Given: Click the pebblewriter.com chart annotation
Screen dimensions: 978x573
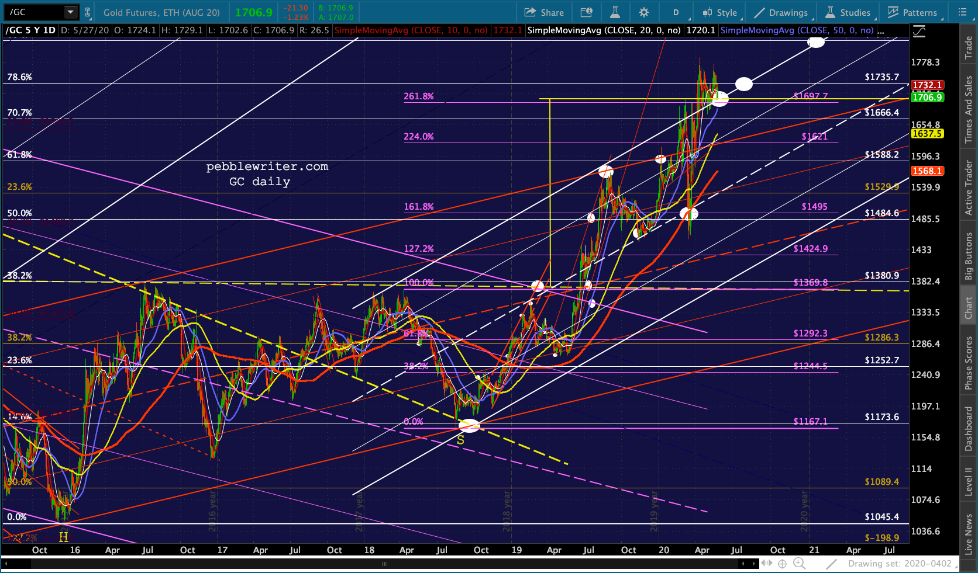Looking at the screenshot, I should [x=267, y=166].
